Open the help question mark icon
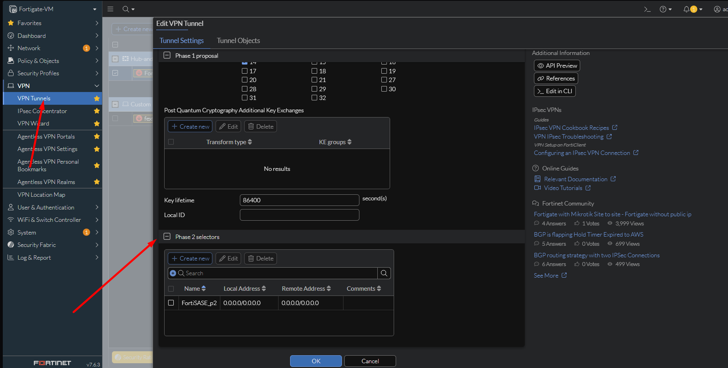The width and height of the screenshot is (728, 368). (x=663, y=9)
